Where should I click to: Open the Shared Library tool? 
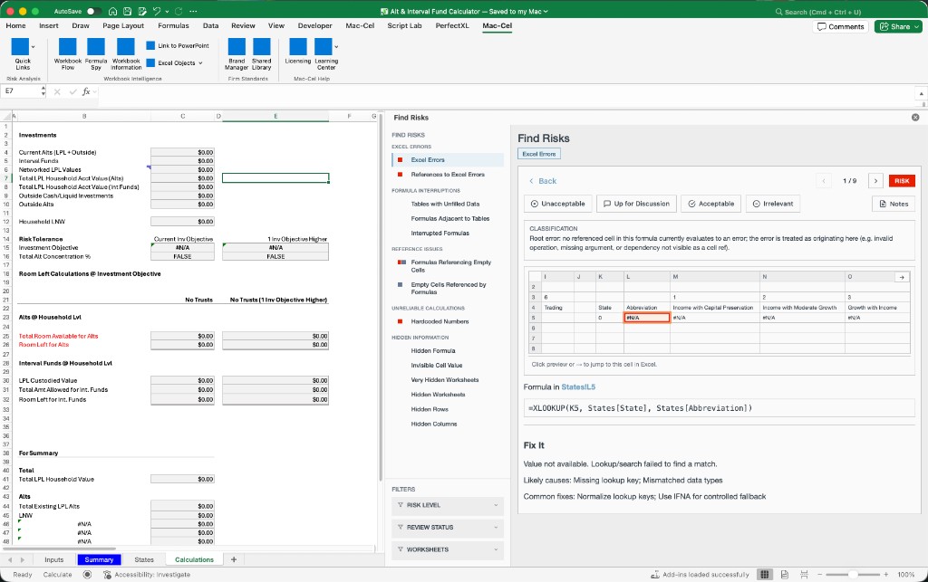(x=262, y=47)
